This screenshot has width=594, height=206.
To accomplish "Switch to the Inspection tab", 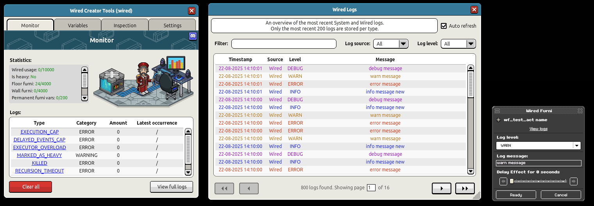I will 125,25.
